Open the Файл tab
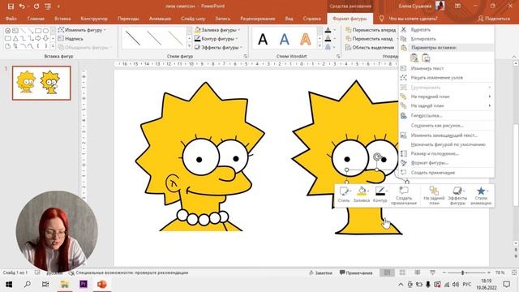This screenshot has width=519, height=292. (x=11, y=19)
